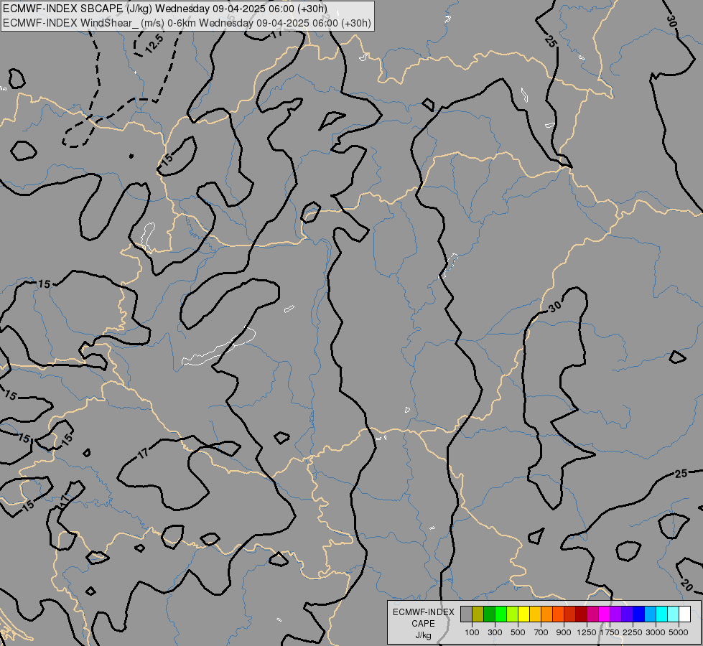Select the purple swatch after magenta
This screenshot has height=646, width=703.
pyautogui.click(x=616, y=614)
